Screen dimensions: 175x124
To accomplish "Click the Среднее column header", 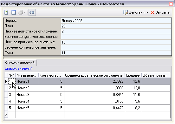I will tap(133, 75).
